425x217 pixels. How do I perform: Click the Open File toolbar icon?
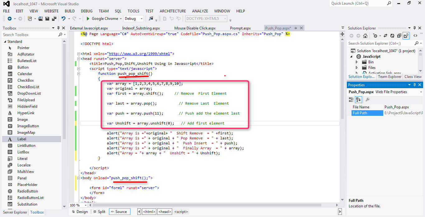coord(41,19)
